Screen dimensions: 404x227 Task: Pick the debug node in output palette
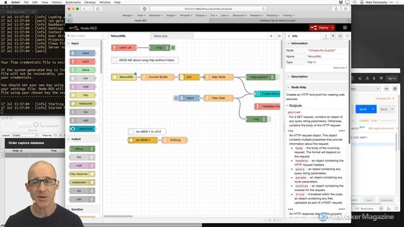pyautogui.click(x=82, y=149)
